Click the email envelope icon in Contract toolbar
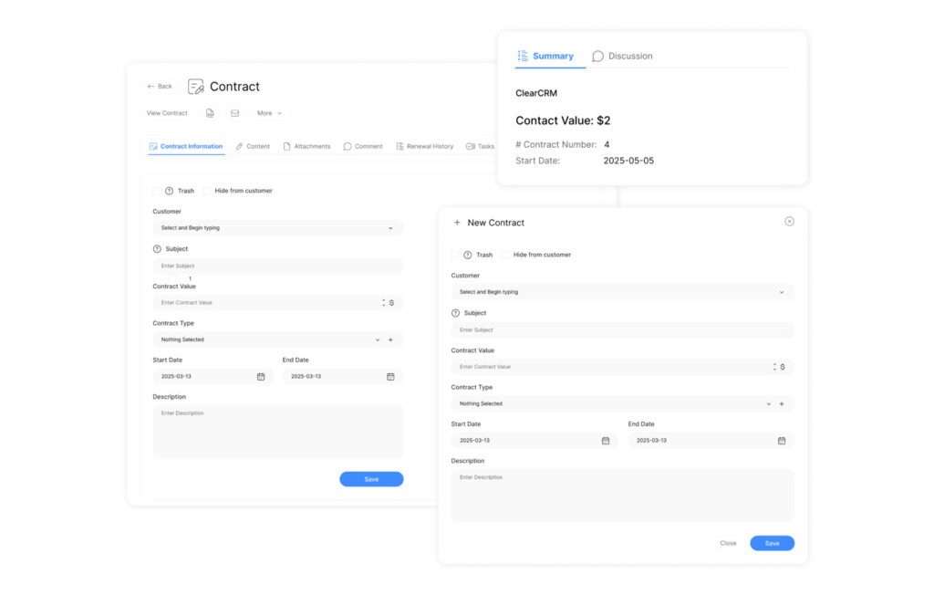The width and height of the screenshot is (934, 595). coord(234,113)
